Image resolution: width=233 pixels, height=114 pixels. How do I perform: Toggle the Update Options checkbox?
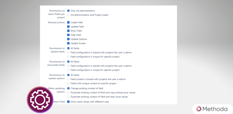coord(69,39)
